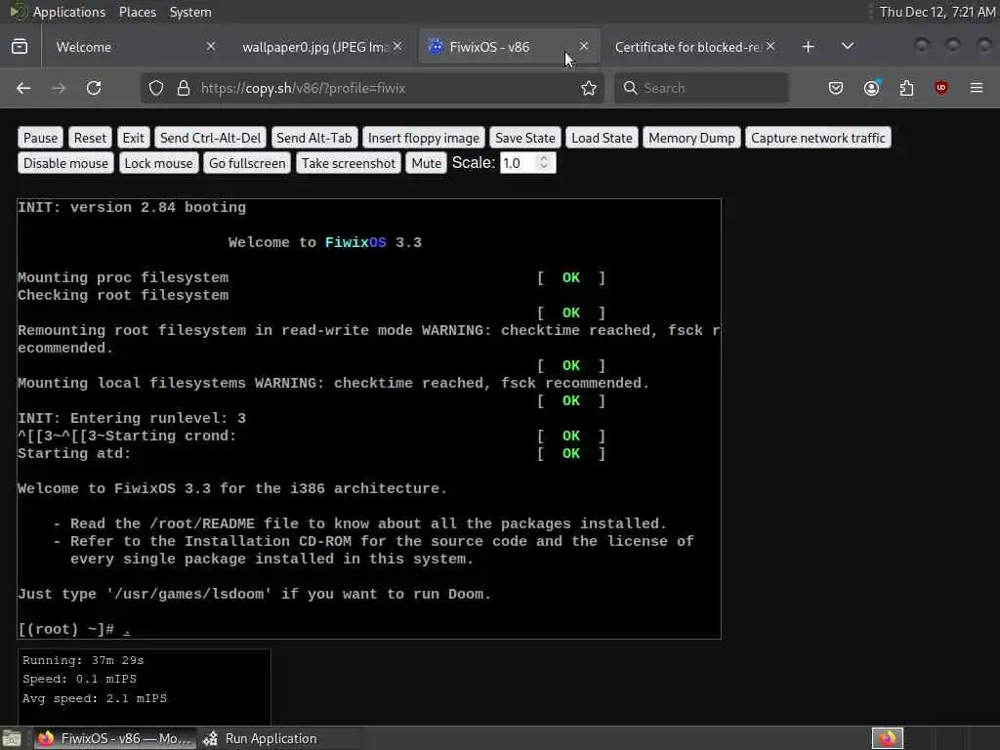This screenshot has width=1000, height=750.
Task: Click Go fullscreen
Action: pos(247,163)
